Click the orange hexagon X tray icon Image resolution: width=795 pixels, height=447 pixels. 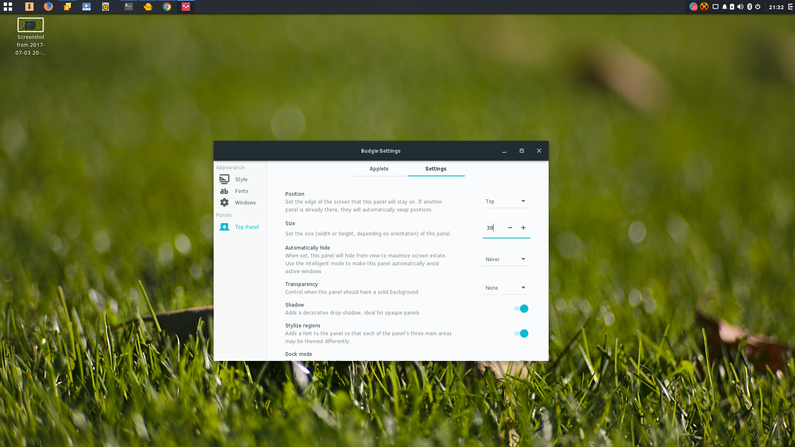[x=704, y=7]
